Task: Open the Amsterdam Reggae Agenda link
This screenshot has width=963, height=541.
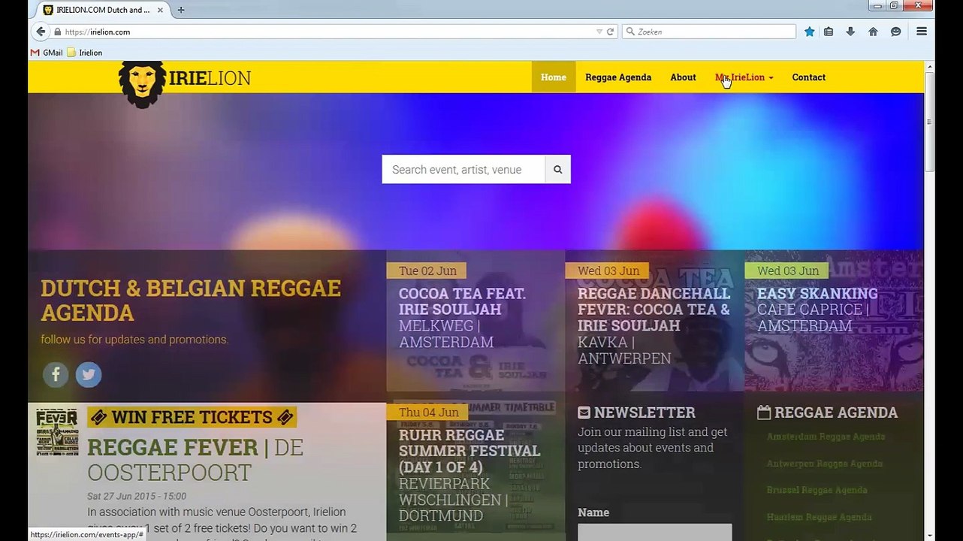Action: point(826,437)
